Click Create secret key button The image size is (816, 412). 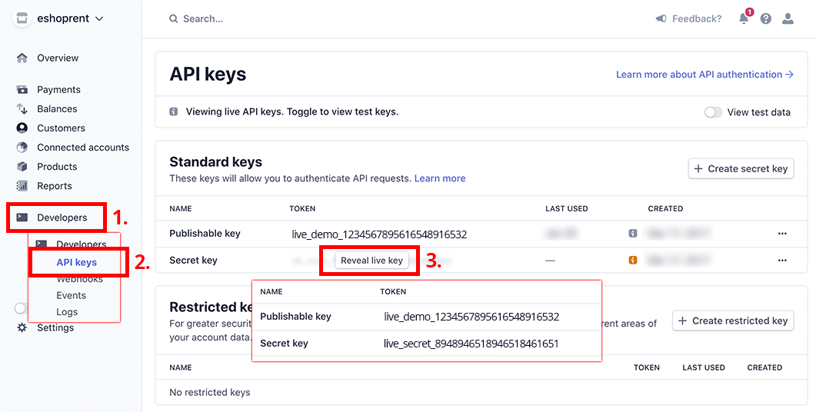click(x=741, y=168)
